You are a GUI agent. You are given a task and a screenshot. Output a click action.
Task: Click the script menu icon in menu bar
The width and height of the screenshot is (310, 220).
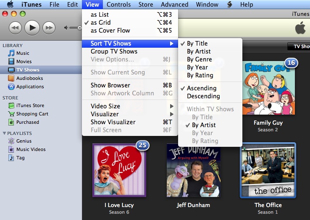tap(229, 4)
